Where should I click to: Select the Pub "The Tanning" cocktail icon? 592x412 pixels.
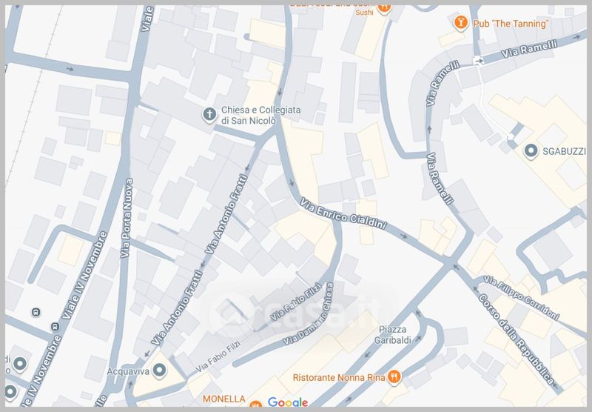click(x=462, y=24)
